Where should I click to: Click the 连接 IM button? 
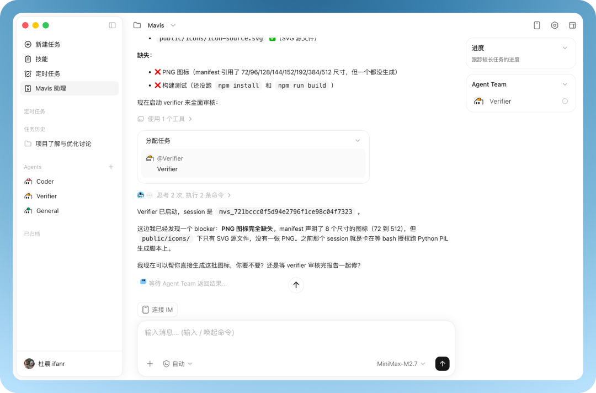coord(157,310)
